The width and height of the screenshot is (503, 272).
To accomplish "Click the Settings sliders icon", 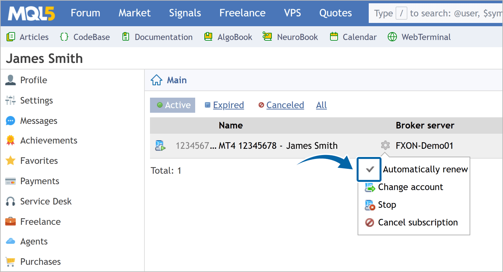I will 10,100.
